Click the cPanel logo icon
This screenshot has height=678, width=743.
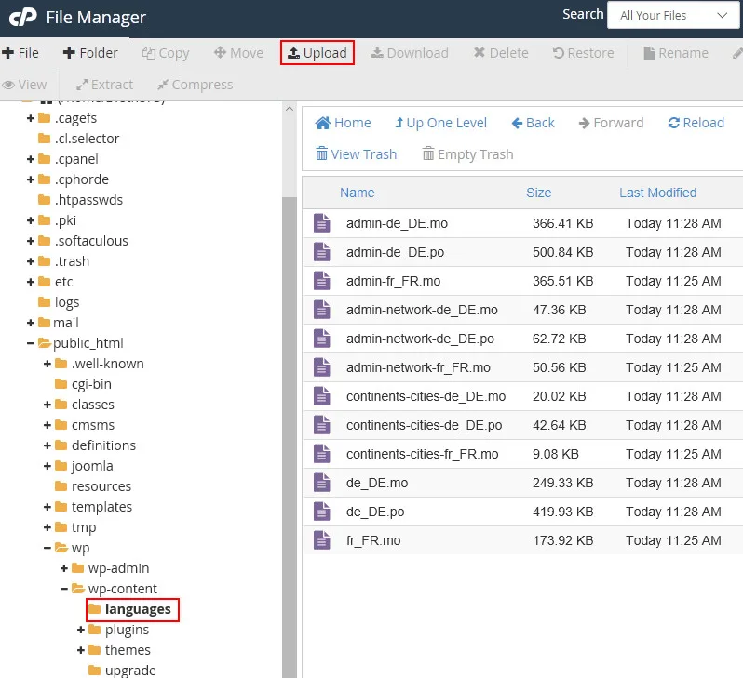pos(22,18)
